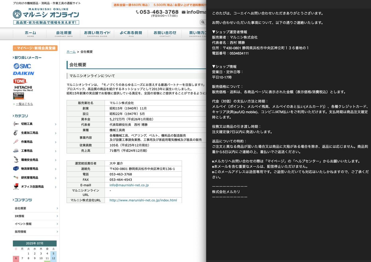371x262 pixels.
Task: Open the お問い合わせ navigation tab
Action: click(165, 34)
